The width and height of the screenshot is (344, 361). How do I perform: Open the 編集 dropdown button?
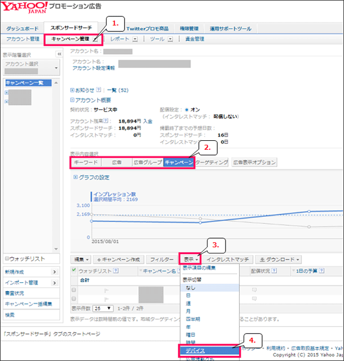click(81, 260)
